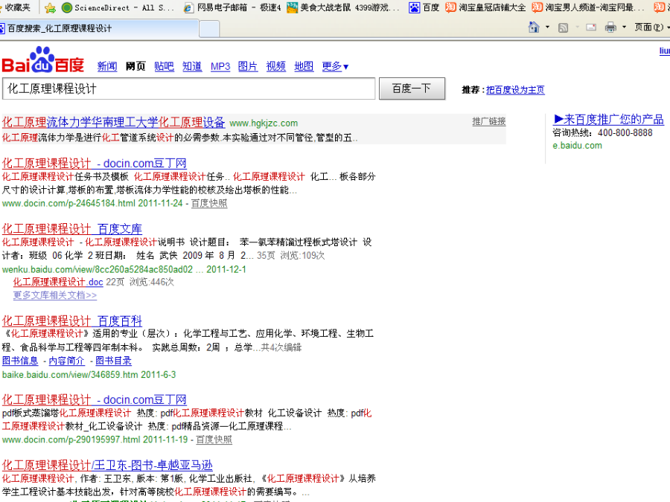This screenshot has width=670, height=502.
Task: Click the Baidu logo
Action: pos(42,59)
